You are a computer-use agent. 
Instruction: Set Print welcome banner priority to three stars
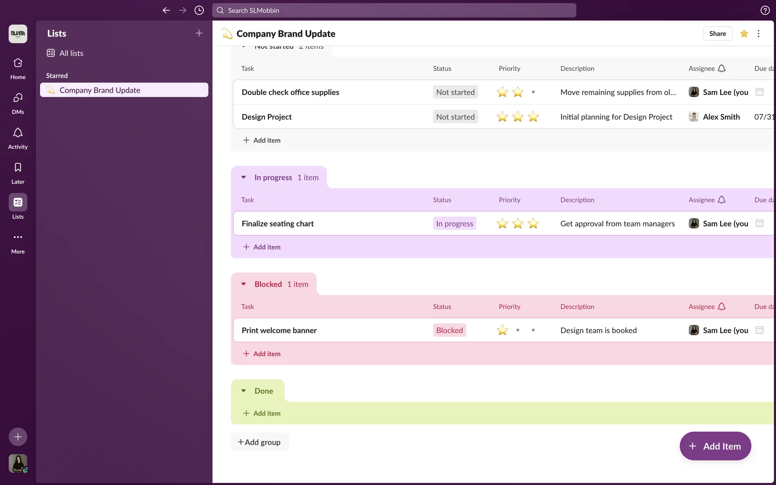coord(533,330)
